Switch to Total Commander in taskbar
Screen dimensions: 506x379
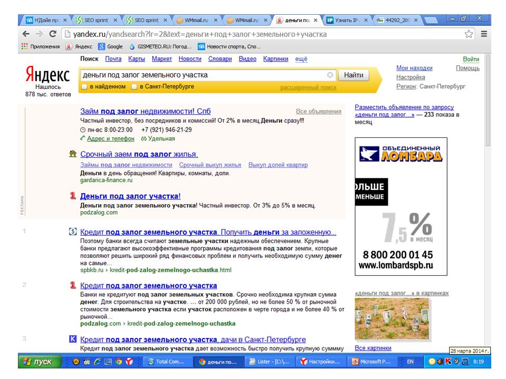(167, 362)
